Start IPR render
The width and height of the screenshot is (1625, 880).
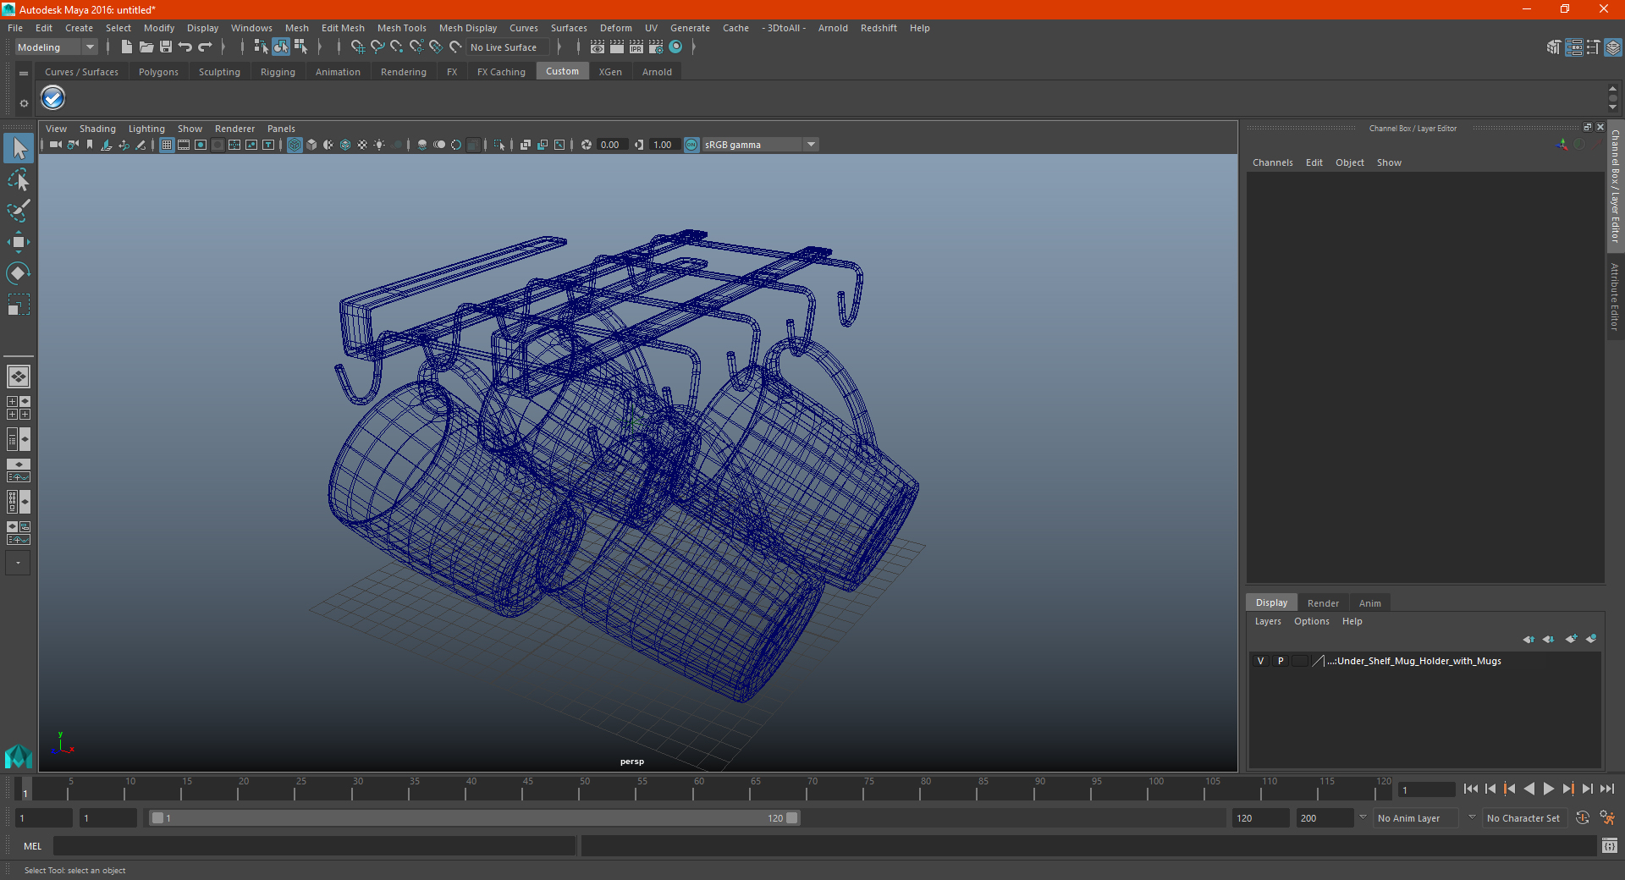636,47
